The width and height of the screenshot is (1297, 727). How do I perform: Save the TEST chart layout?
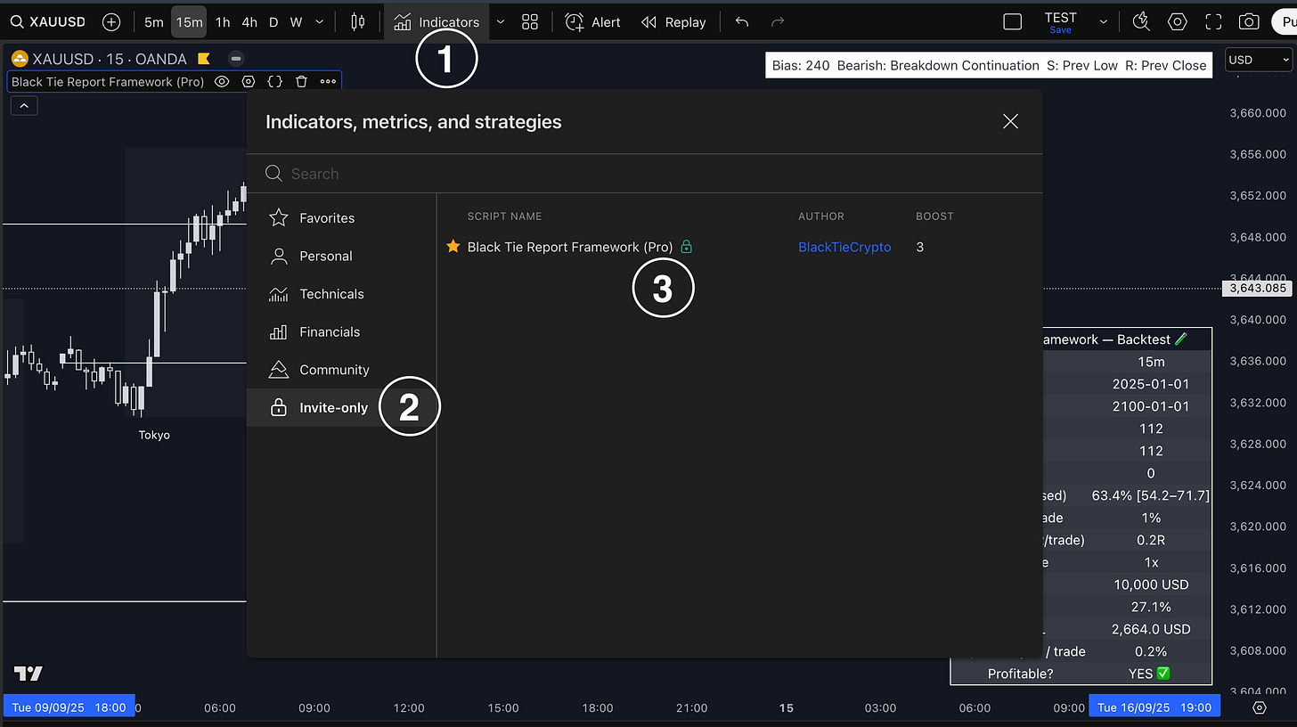click(1060, 30)
